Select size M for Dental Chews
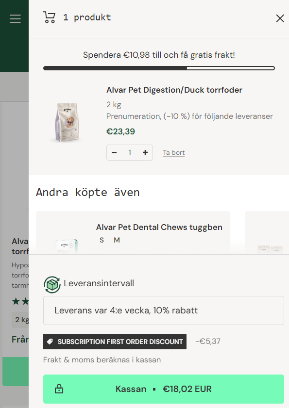The height and width of the screenshot is (408, 289). pos(117,240)
